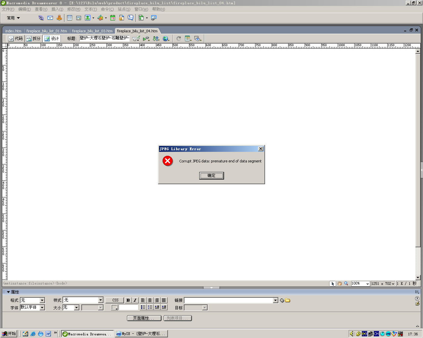Click the Browse for File folder icon
Image resolution: width=423 pixels, height=338 pixels.
click(288, 300)
